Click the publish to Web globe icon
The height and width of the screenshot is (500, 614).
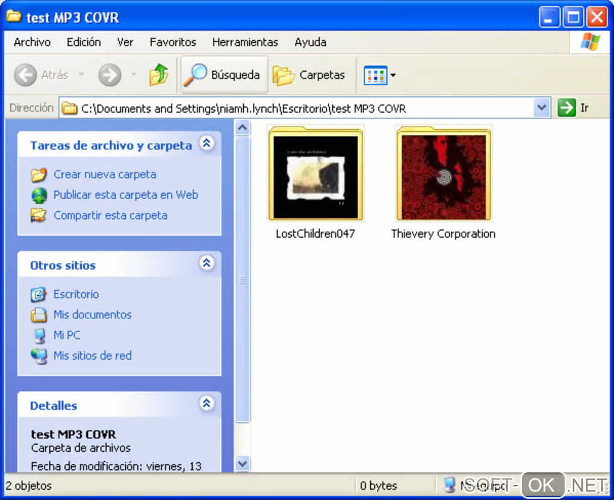pos(39,195)
